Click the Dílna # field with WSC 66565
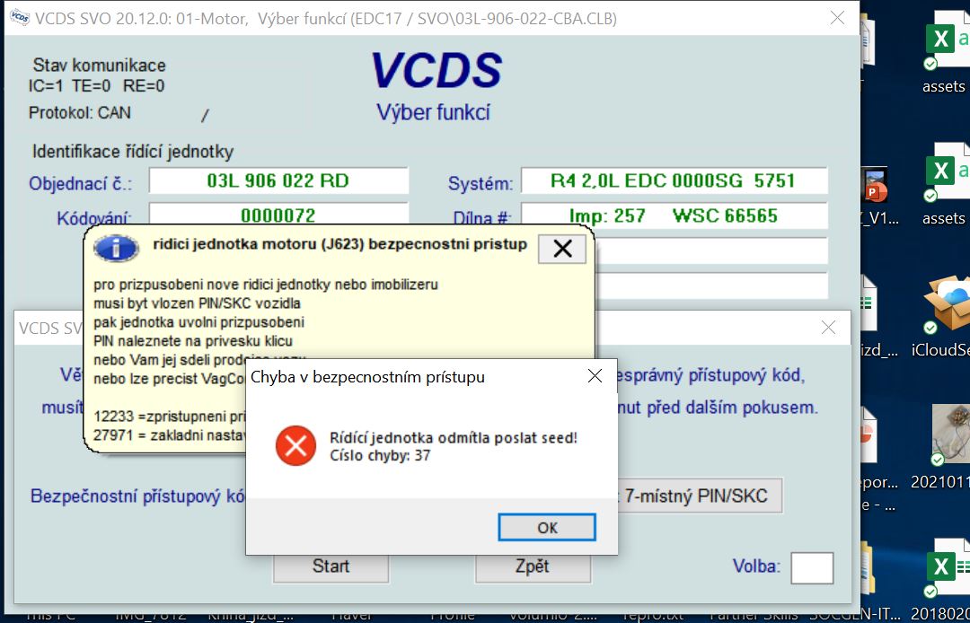 pos(673,216)
